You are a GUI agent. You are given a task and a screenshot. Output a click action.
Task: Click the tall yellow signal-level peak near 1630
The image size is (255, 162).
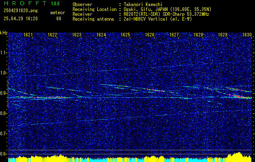tap(238, 156)
